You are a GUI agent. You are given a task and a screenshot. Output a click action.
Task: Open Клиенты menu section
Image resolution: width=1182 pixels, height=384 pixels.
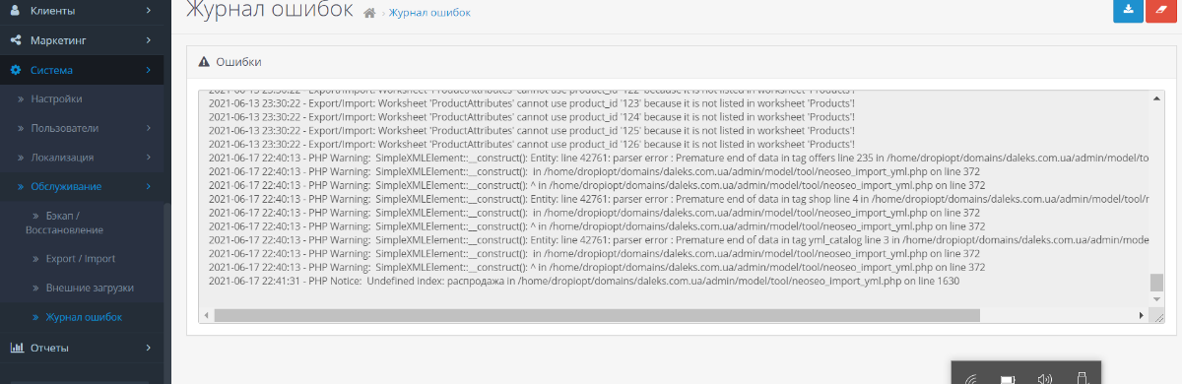52,11
